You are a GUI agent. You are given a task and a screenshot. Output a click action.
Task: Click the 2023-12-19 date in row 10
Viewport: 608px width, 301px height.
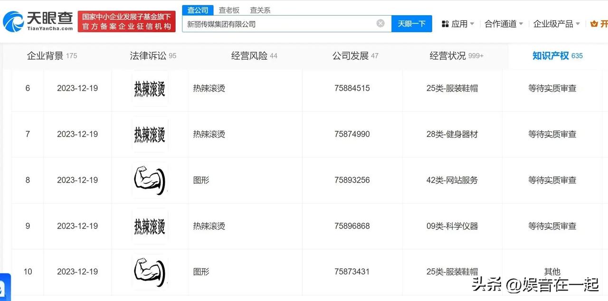coord(77,272)
